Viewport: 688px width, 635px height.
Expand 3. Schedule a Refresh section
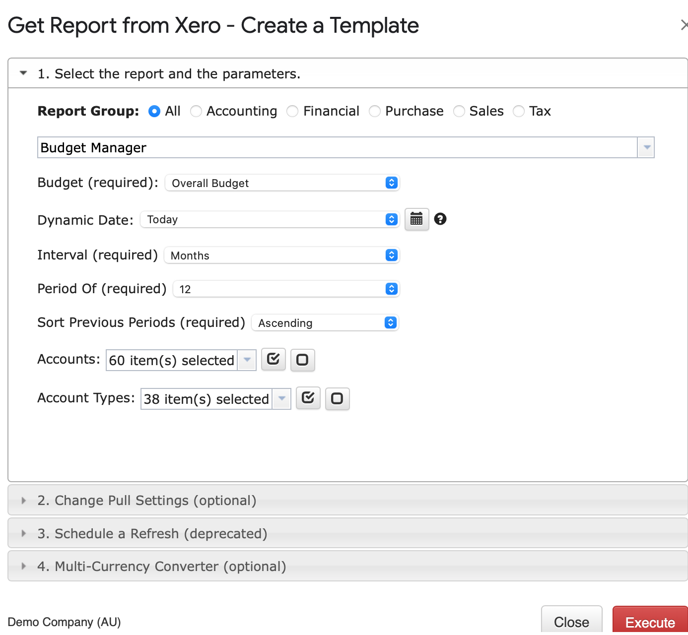tap(348, 533)
